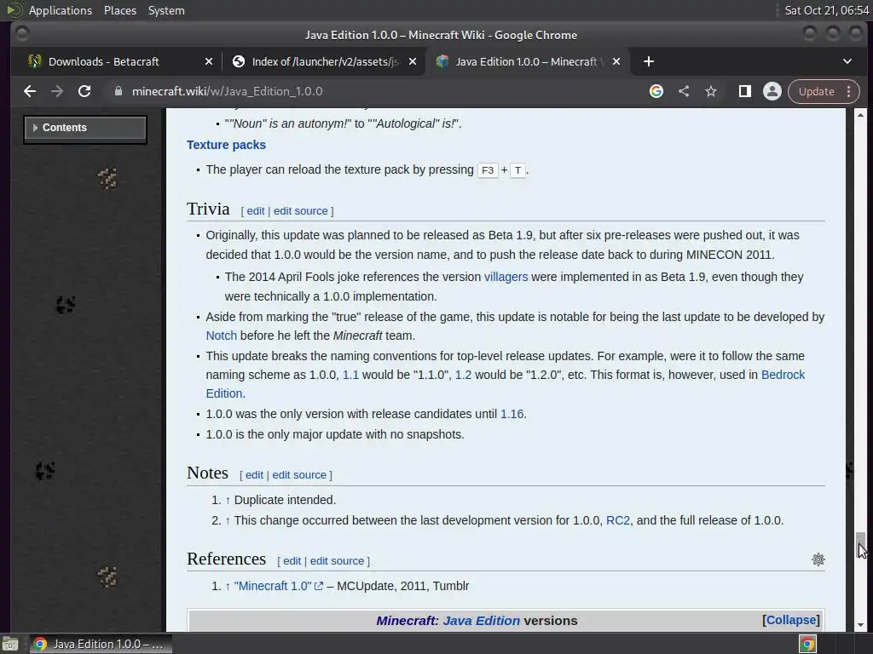Viewport: 873px width, 654px height.
Task: Open the side panel icon
Action: [x=745, y=91]
